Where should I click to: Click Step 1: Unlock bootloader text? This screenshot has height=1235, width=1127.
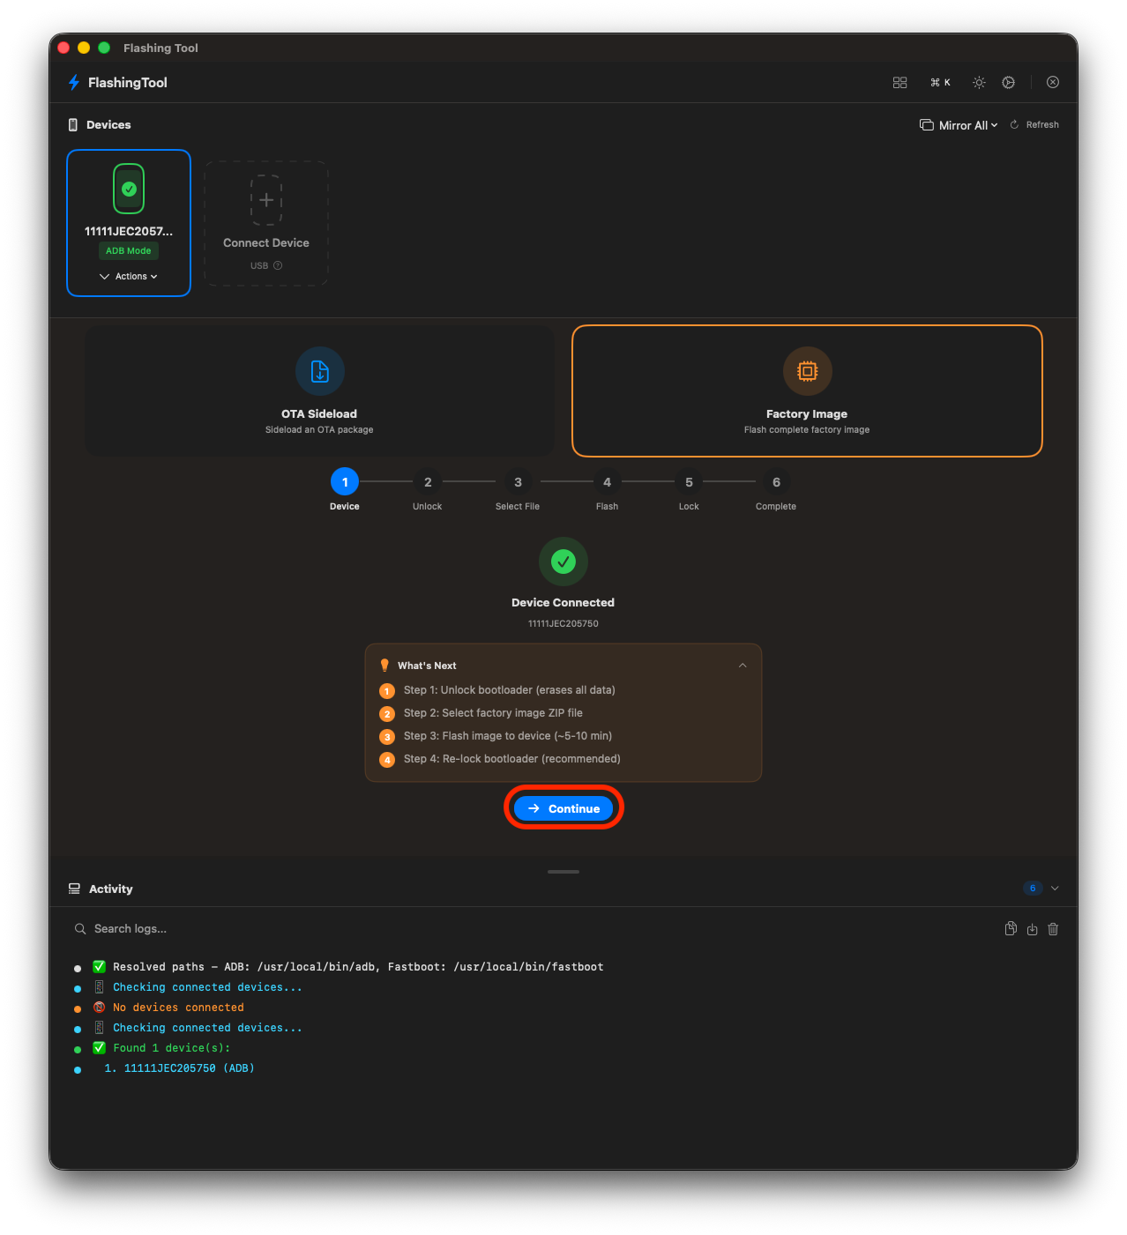tap(510, 690)
